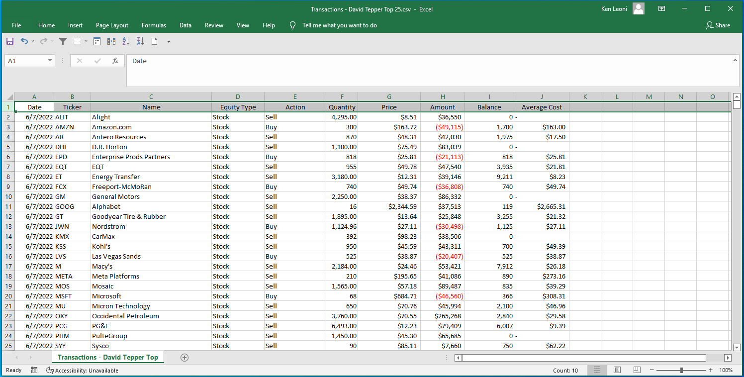This screenshot has height=377, width=744.
Task: Click the column transfer icon beside Sort A to Z
Action: (x=111, y=41)
